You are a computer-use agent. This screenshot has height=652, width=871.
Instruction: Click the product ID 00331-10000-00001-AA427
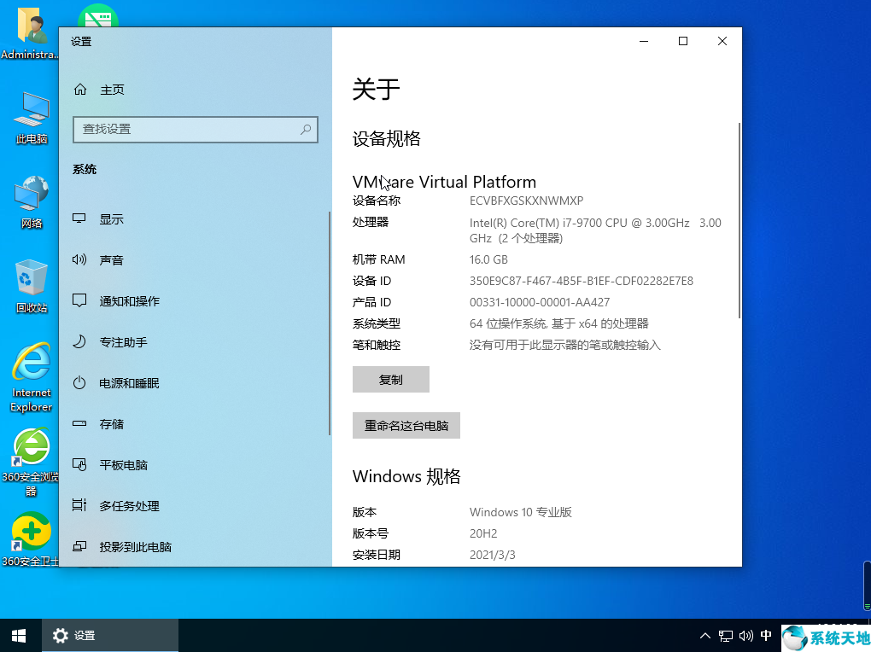(540, 302)
